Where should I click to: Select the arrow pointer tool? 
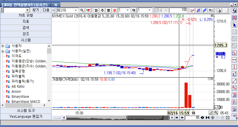click(234, 25)
